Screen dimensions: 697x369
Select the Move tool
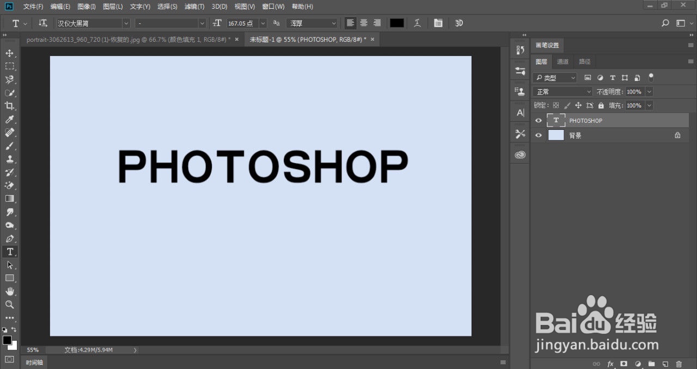(10, 53)
